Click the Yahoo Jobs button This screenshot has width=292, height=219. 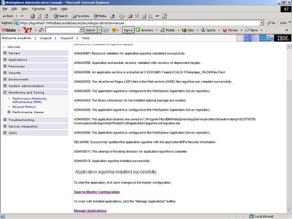[188, 30]
